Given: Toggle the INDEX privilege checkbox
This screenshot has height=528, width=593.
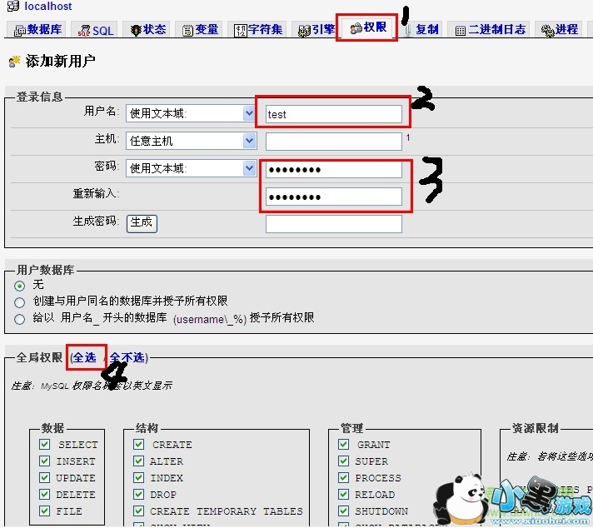Looking at the screenshot, I should [139, 477].
